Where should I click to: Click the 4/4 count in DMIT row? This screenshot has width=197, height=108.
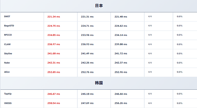pos(150,17)
